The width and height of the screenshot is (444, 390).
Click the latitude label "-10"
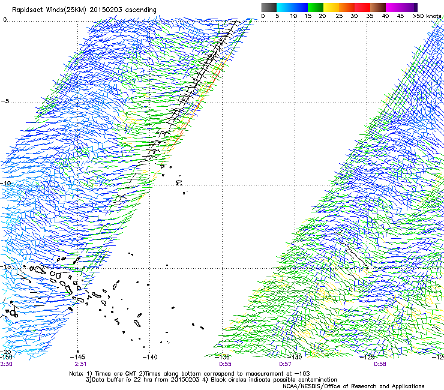pos(5,183)
